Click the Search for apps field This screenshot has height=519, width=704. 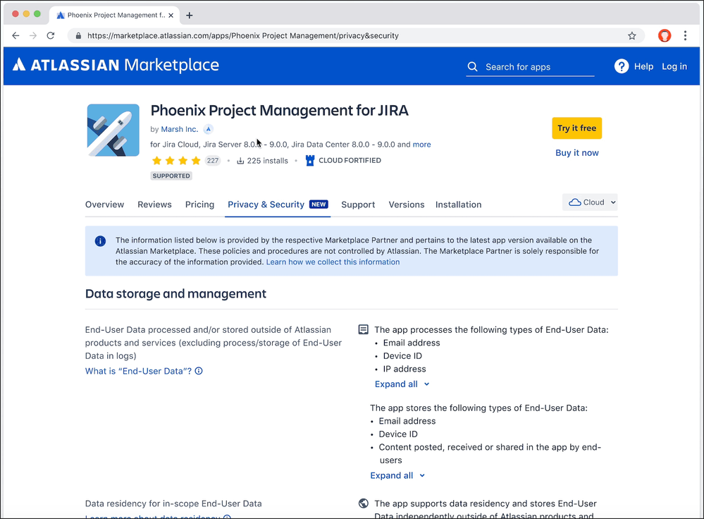(530, 67)
